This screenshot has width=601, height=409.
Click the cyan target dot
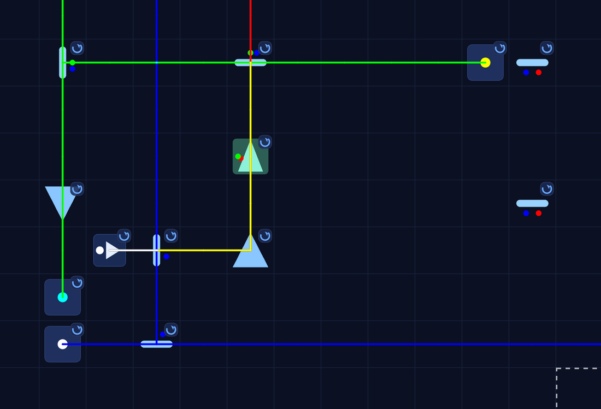click(x=63, y=297)
